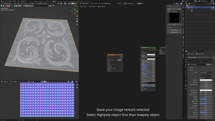Open the Texture properties tab icon
The width and height of the screenshot is (215, 121).
(186, 88)
